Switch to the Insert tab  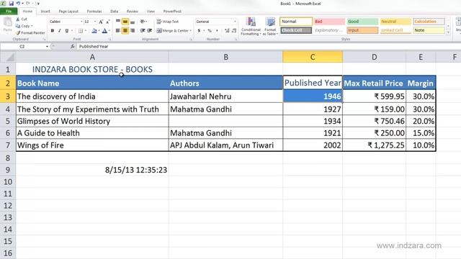point(45,12)
